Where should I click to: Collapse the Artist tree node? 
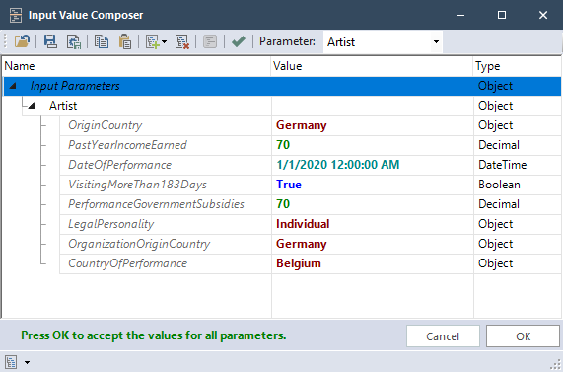(x=32, y=106)
